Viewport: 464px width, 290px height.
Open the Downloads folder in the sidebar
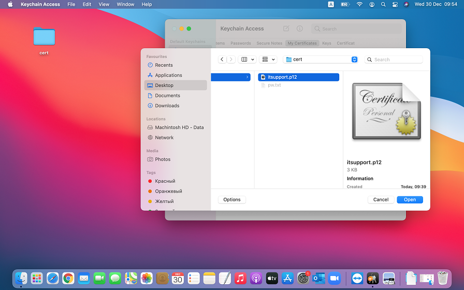click(x=167, y=106)
